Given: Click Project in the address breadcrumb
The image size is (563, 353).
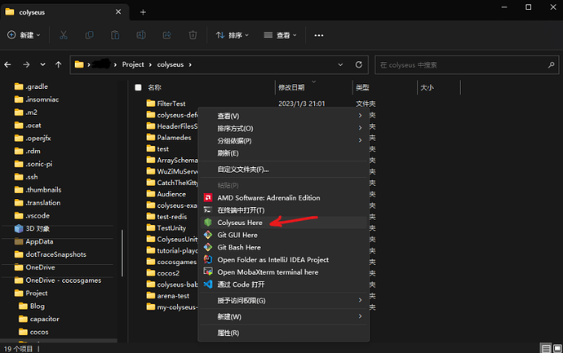Looking at the screenshot, I should pyautogui.click(x=133, y=64).
